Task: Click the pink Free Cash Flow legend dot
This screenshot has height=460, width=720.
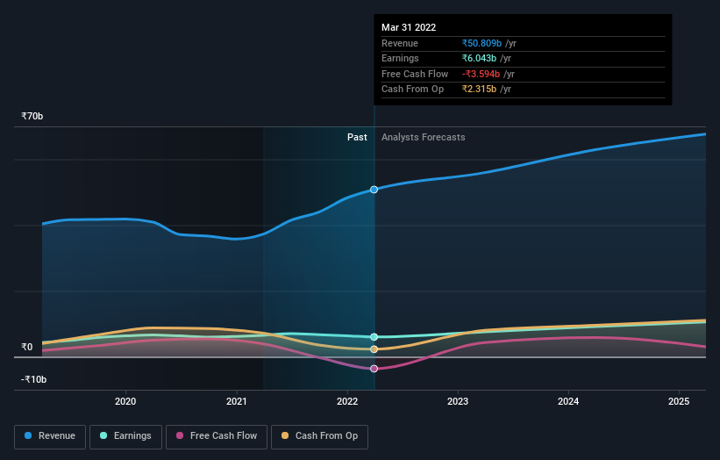Action: coord(180,435)
